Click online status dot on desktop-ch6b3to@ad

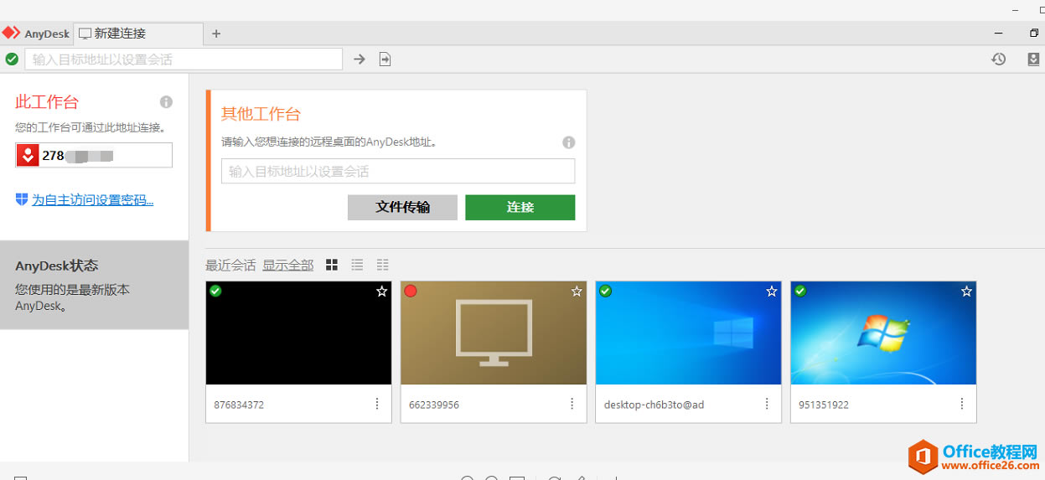tap(605, 291)
